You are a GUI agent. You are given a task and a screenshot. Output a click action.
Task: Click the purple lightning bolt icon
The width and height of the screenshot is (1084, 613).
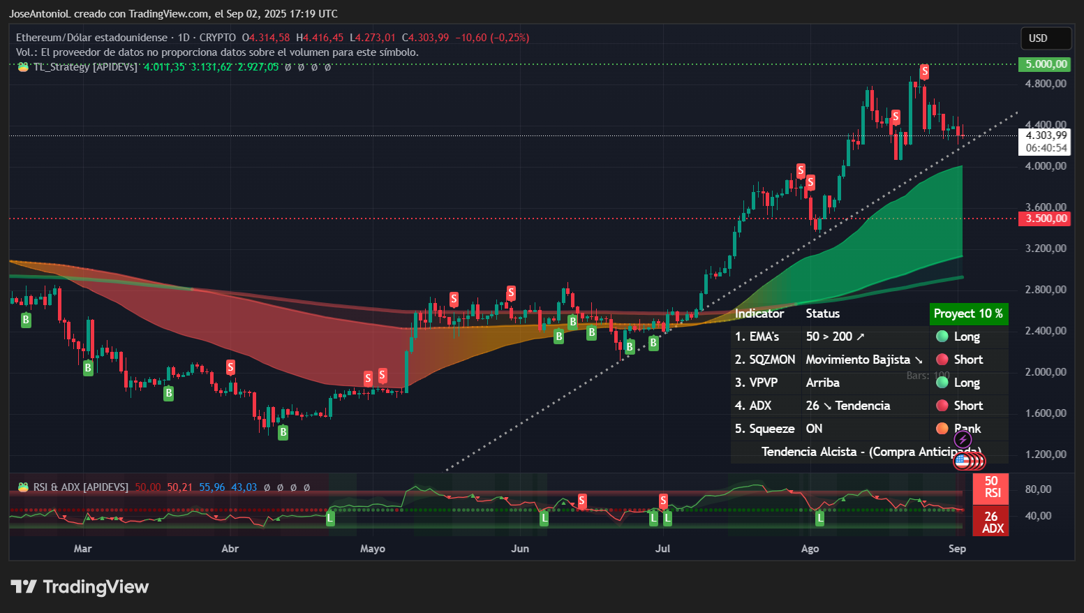coord(962,439)
